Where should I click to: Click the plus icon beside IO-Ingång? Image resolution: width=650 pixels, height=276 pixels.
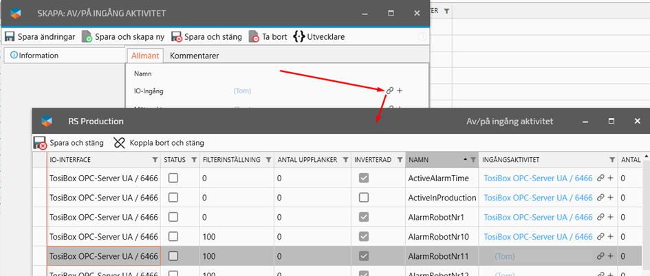(x=400, y=91)
